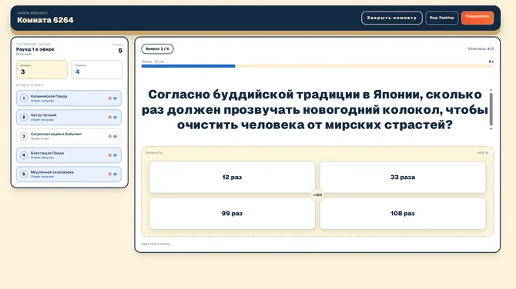
Task: Click the Раунд 1 в эфире heading
Action: coord(35,49)
